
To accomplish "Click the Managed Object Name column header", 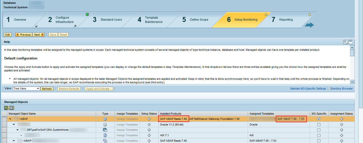I will [x=54, y=114].
